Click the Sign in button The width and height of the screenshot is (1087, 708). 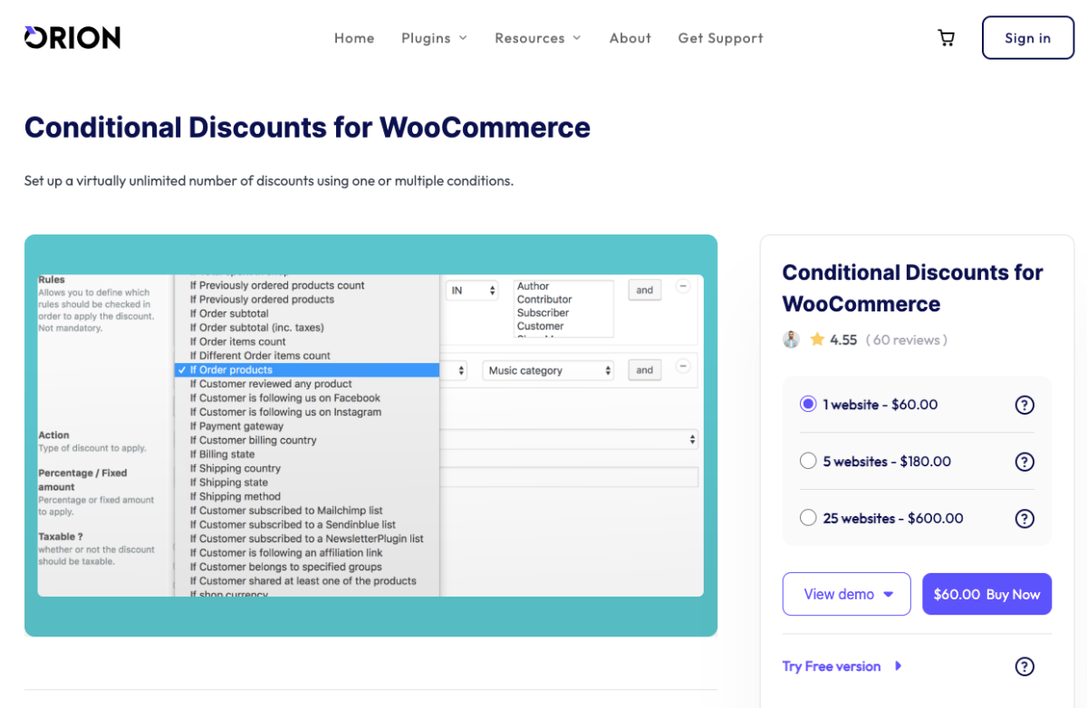coord(1028,38)
